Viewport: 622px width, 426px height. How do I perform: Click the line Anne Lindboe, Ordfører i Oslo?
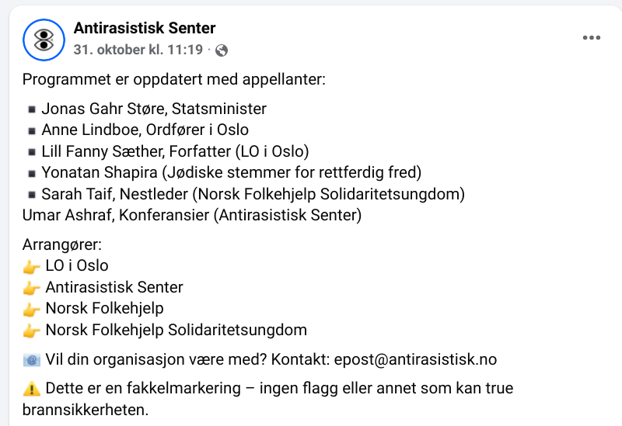(x=145, y=130)
